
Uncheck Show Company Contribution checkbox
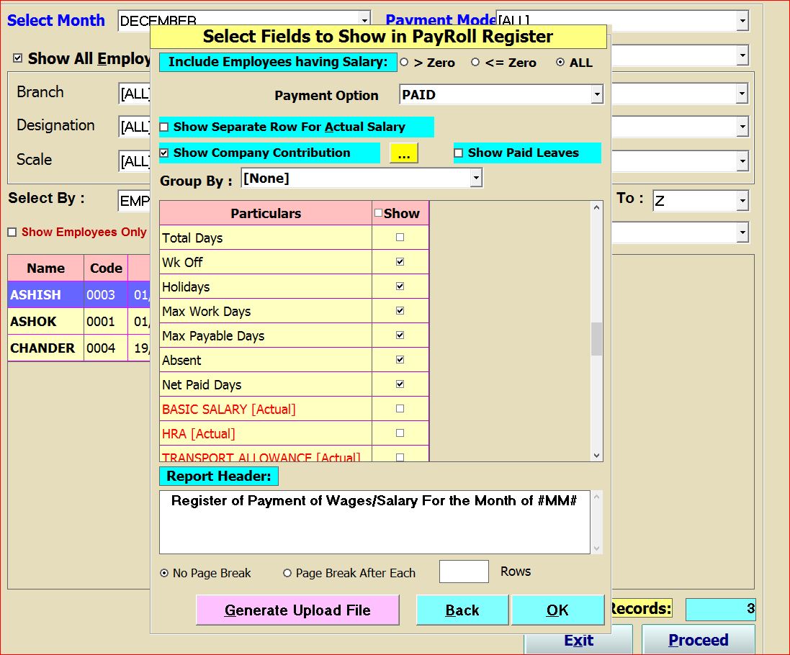(164, 153)
